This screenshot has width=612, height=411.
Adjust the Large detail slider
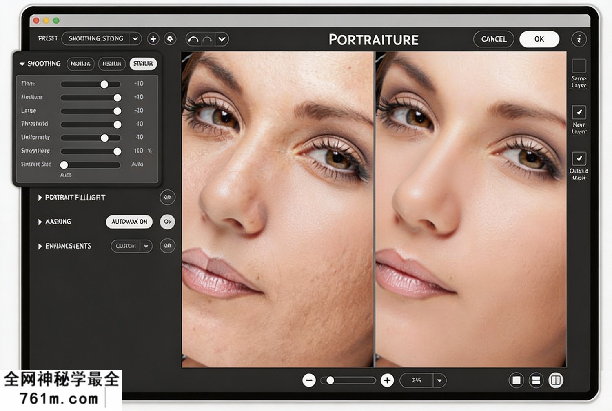[91, 111]
